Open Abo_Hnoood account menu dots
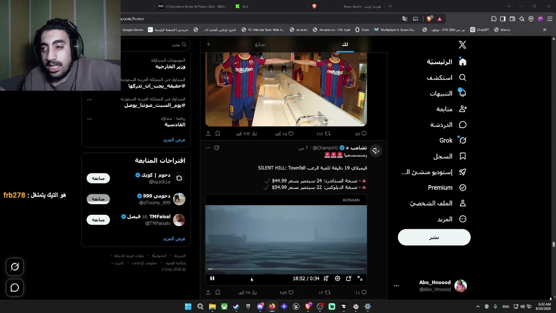Screen dimensions: 556x313 point(396,286)
